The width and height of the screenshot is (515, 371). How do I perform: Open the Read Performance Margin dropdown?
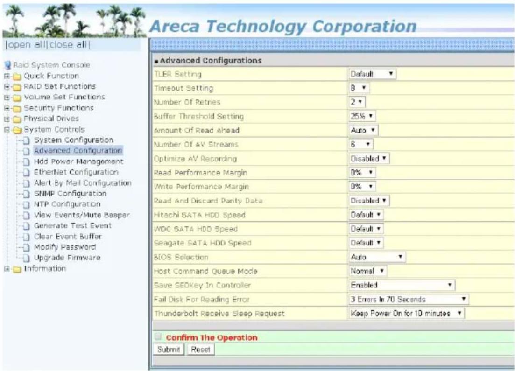click(x=362, y=172)
